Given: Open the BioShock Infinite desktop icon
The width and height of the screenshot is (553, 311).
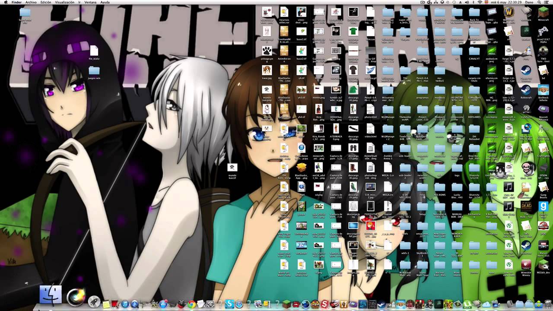Looking at the screenshot, I should tap(543, 90).
